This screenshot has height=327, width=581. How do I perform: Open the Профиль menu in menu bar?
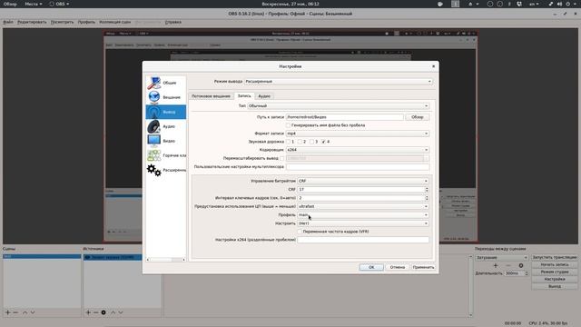coord(86,22)
